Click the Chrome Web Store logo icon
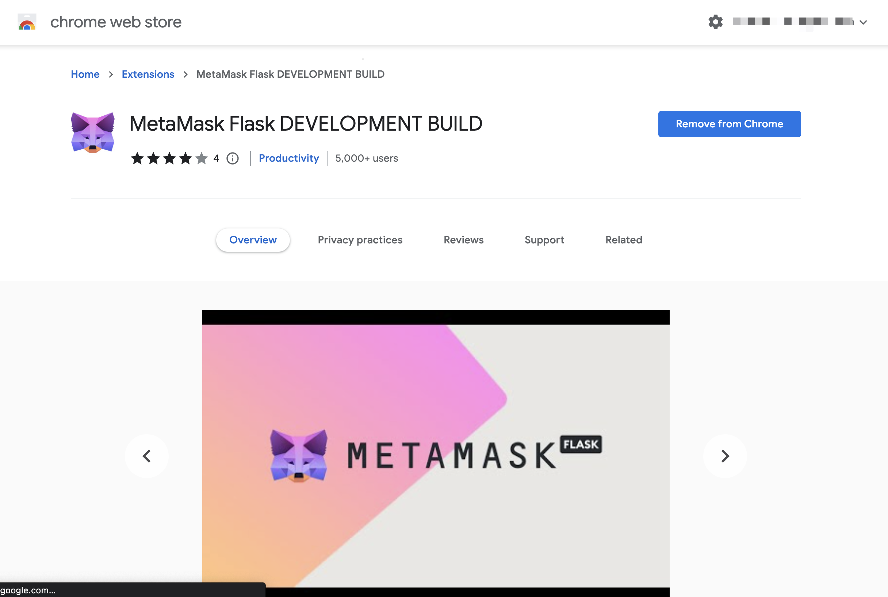This screenshot has height=597, width=888. click(x=27, y=22)
